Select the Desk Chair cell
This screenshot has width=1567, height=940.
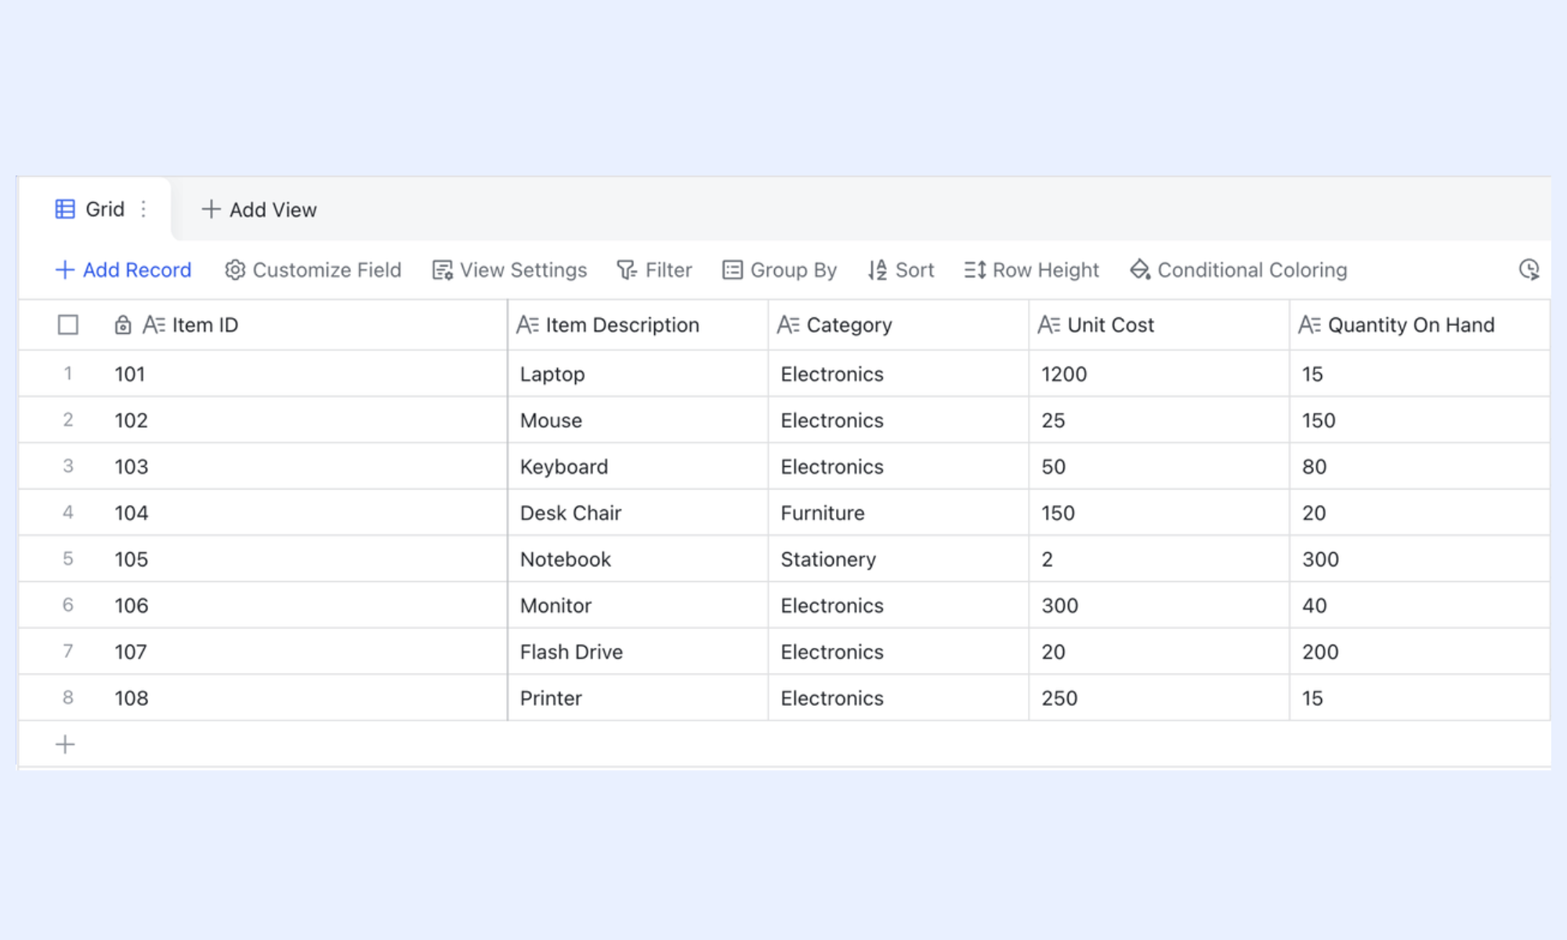click(x=638, y=512)
